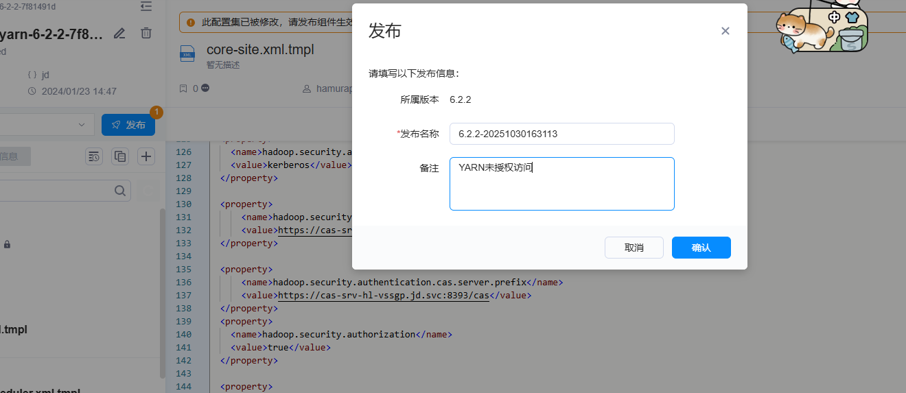Screen dimensions: 906x393
Task: Click the copy icon in sidebar toolbar
Action: click(x=120, y=156)
